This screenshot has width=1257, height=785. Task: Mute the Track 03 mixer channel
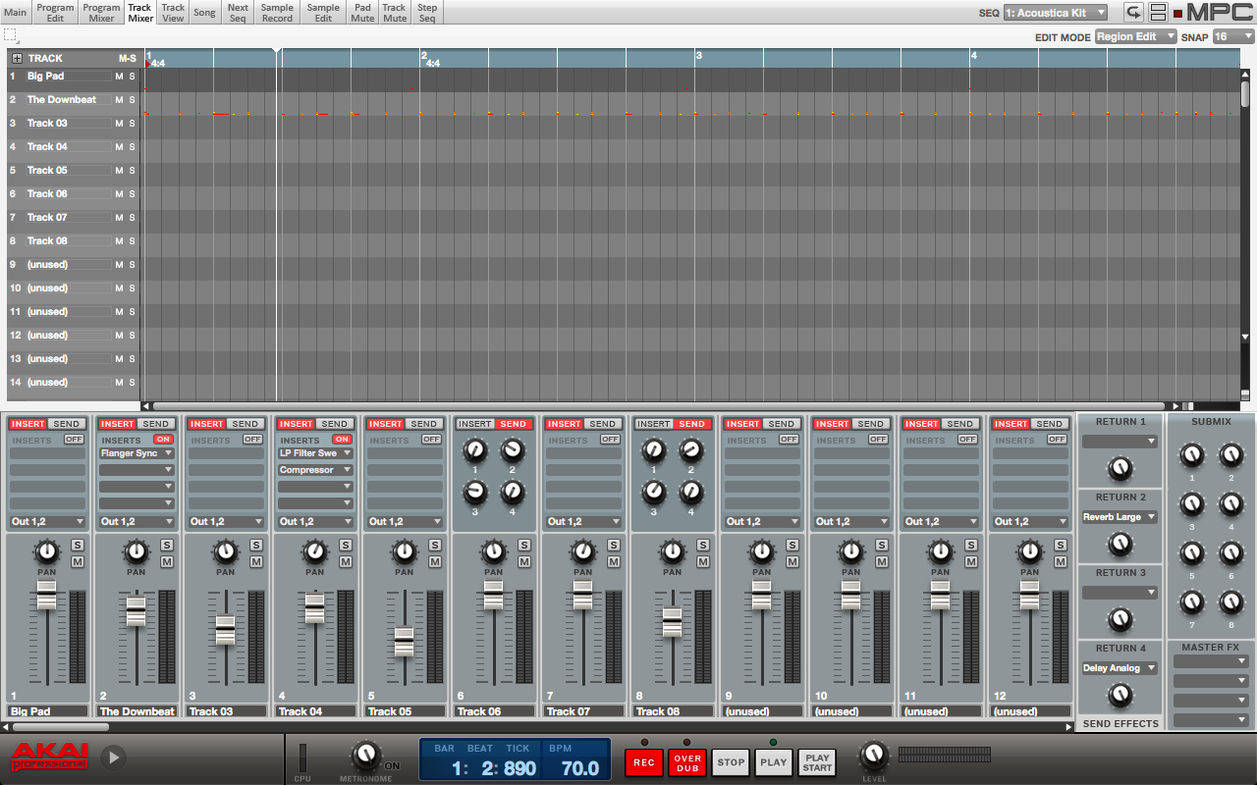coord(255,561)
